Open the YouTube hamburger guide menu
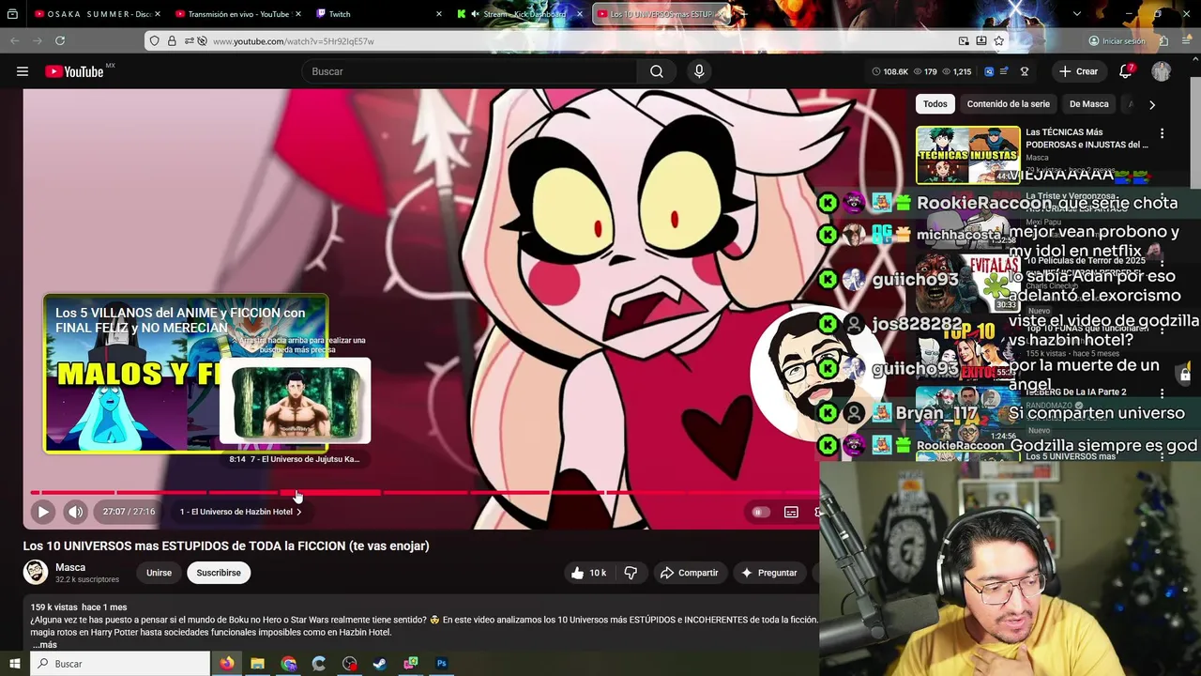 (23, 71)
